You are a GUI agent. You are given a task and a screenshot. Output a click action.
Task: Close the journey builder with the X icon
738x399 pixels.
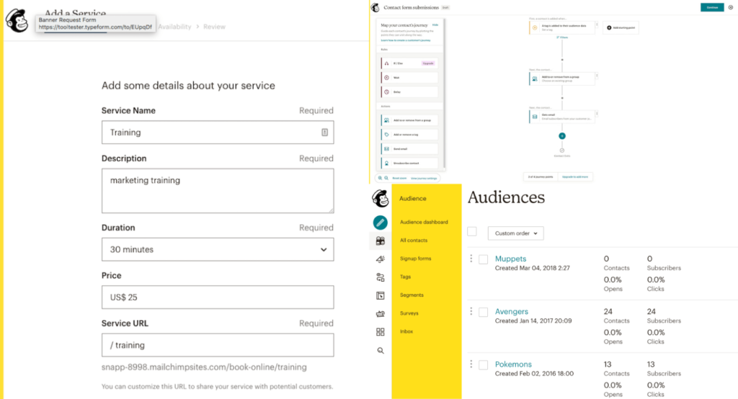731,7
